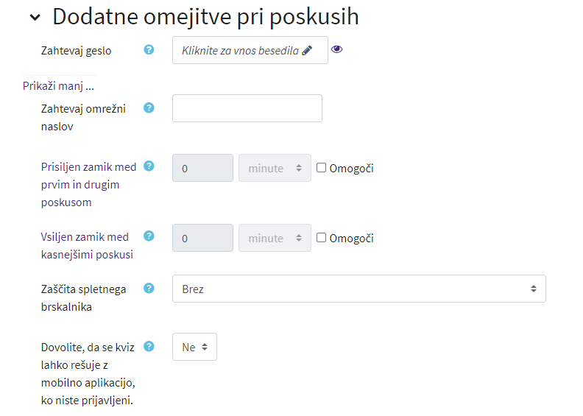The width and height of the screenshot is (583, 416).
Task: Open help for mobile app quiz setting
Action: [149, 346]
